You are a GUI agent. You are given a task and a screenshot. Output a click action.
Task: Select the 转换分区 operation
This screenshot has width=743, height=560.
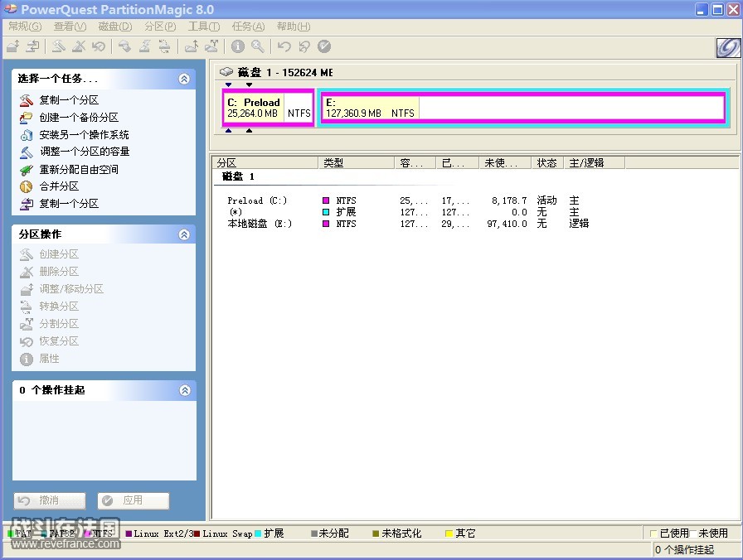[59, 307]
